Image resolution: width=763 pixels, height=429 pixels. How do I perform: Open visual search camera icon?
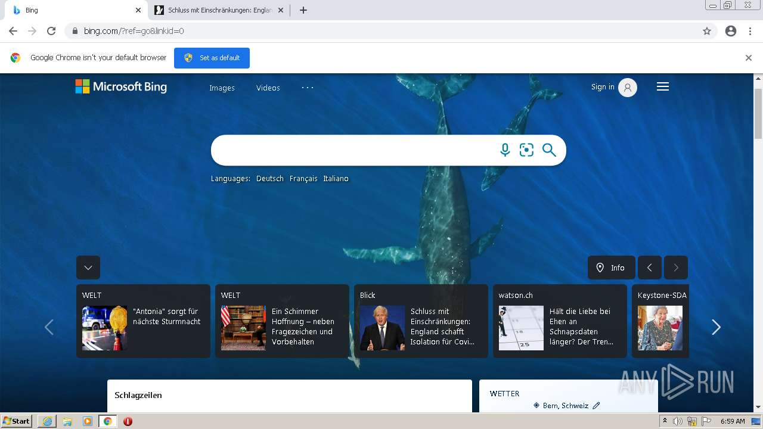[526, 150]
